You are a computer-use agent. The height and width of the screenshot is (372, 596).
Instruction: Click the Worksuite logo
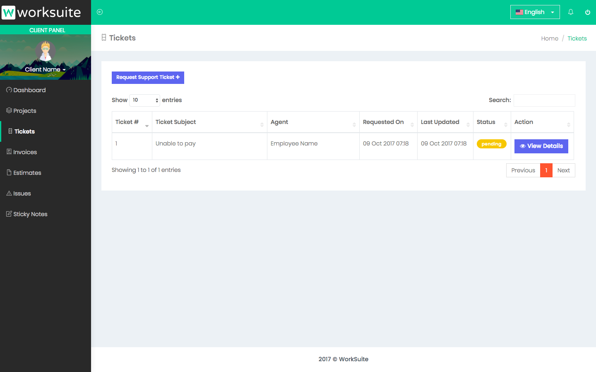(42, 12)
